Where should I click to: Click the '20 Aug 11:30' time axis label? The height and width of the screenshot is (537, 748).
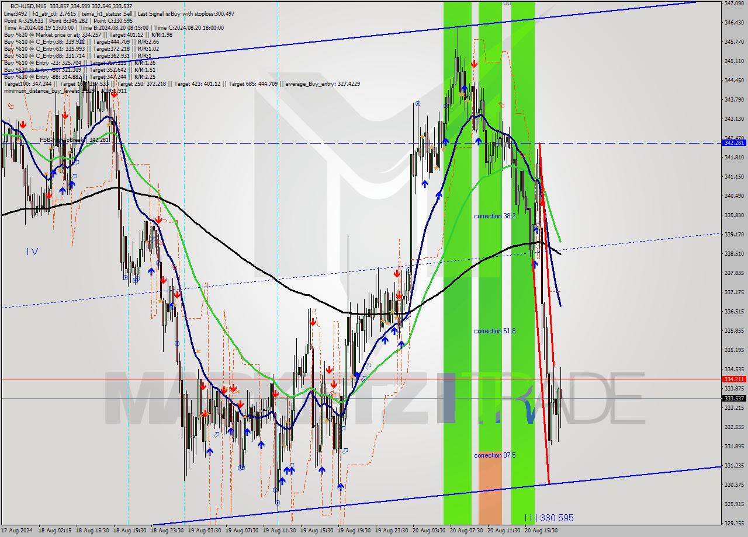[503, 531]
